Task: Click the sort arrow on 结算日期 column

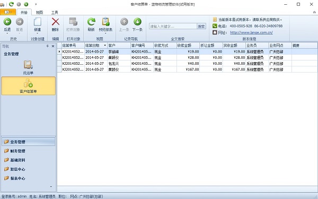Action: click(105, 45)
